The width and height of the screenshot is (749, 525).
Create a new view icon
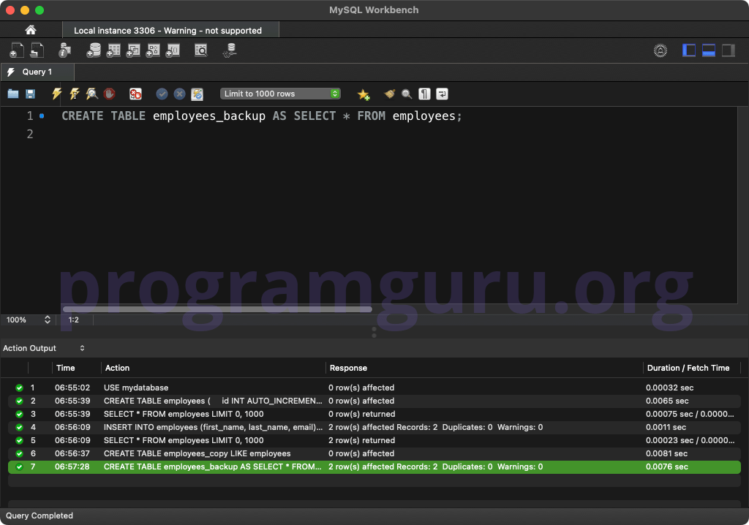coord(133,50)
